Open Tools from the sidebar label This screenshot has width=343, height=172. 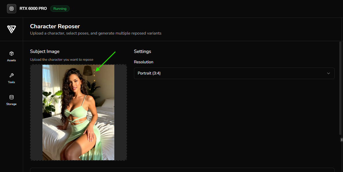11,82
